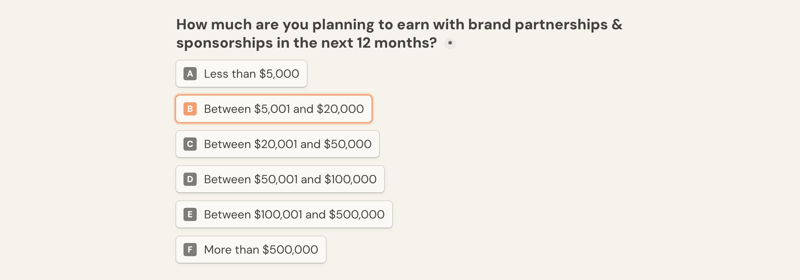Image resolution: width=800 pixels, height=280 pixels.
Task: Click the 'More than' text in option F
Action: [x=232, y=250]
